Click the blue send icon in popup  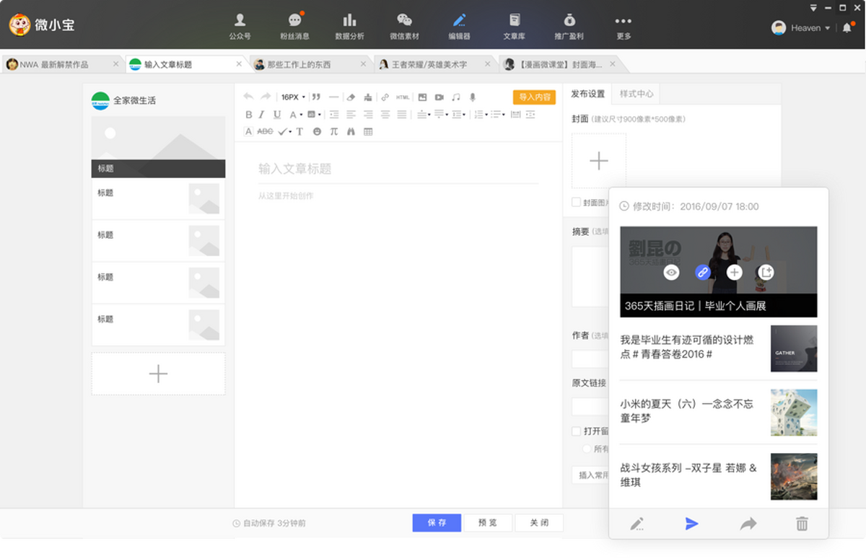[691, 524]
